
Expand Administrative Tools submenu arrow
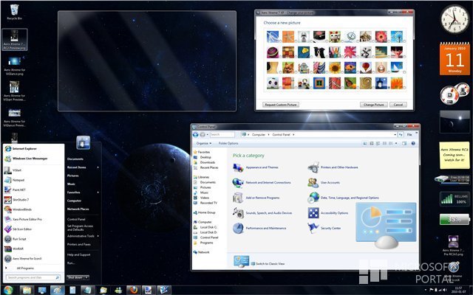tap(98, 236)
